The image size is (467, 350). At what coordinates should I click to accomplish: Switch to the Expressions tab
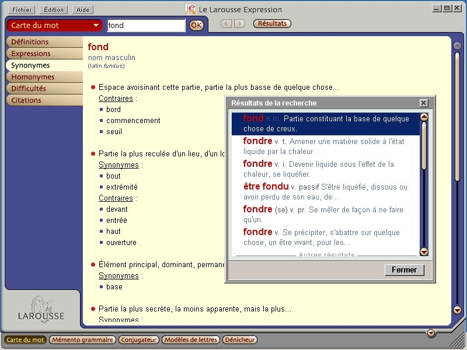[44, 54]
